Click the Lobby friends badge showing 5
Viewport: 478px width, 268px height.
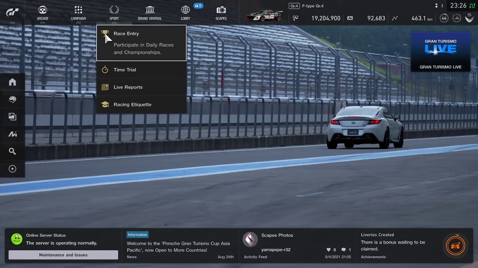pyautogui.click(x=198, y=6)
